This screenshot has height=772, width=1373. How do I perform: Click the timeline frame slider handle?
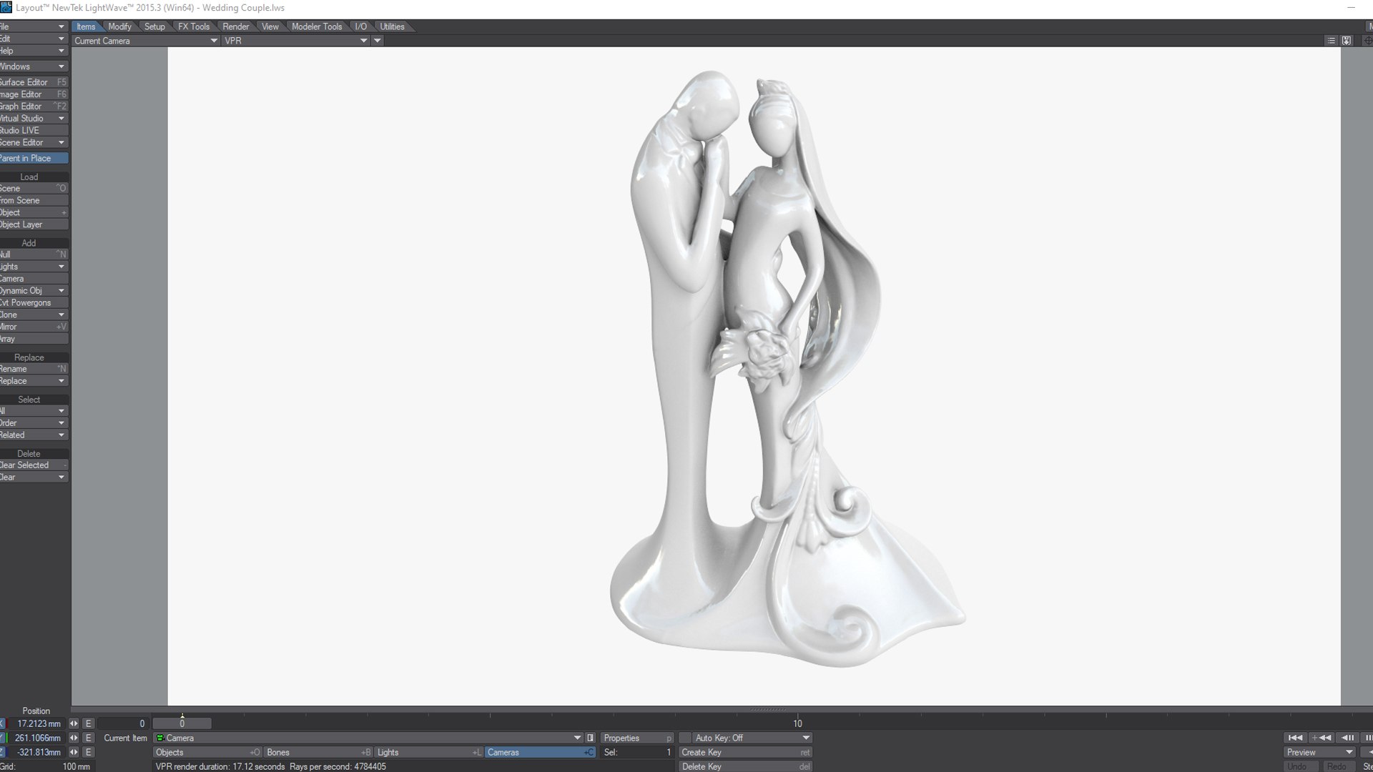(182, 723)
